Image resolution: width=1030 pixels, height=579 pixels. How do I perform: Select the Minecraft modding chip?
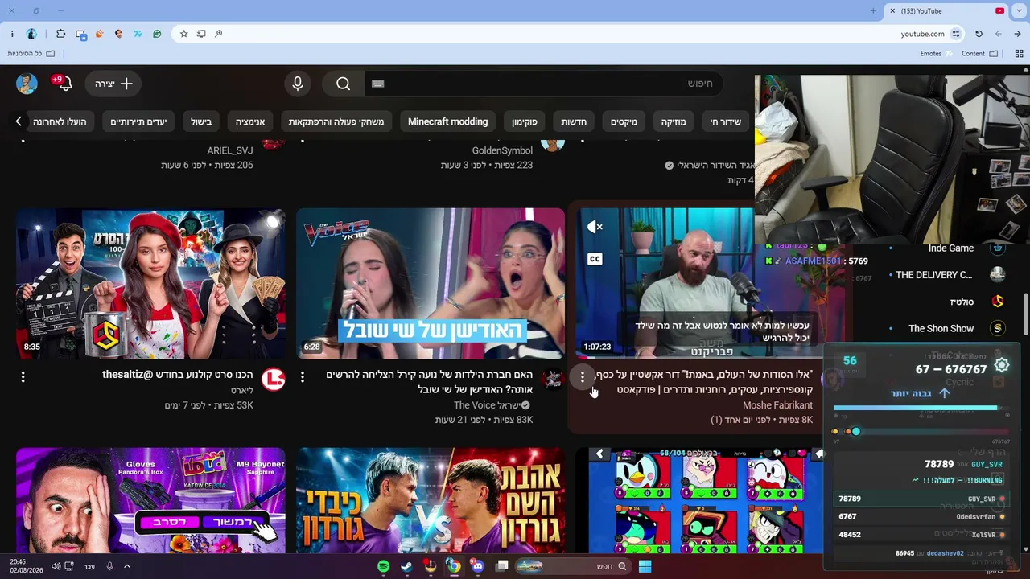tap(447, 121)
